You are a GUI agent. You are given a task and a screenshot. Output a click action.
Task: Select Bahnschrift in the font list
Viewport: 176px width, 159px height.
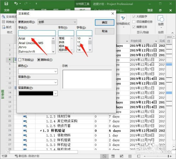[x=27, y=52]
